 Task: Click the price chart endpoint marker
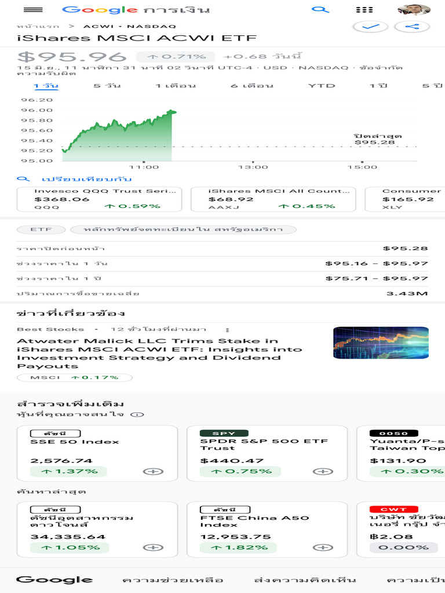[172, 112]
